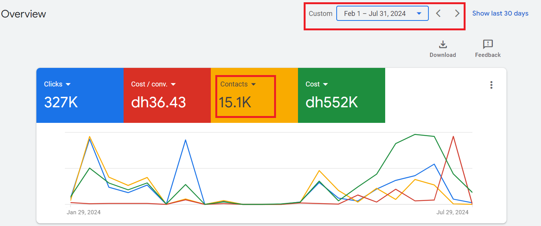Expand the Clicks metric dropdown arrow
The image size is (541, 226).
[x=68, y=84]
